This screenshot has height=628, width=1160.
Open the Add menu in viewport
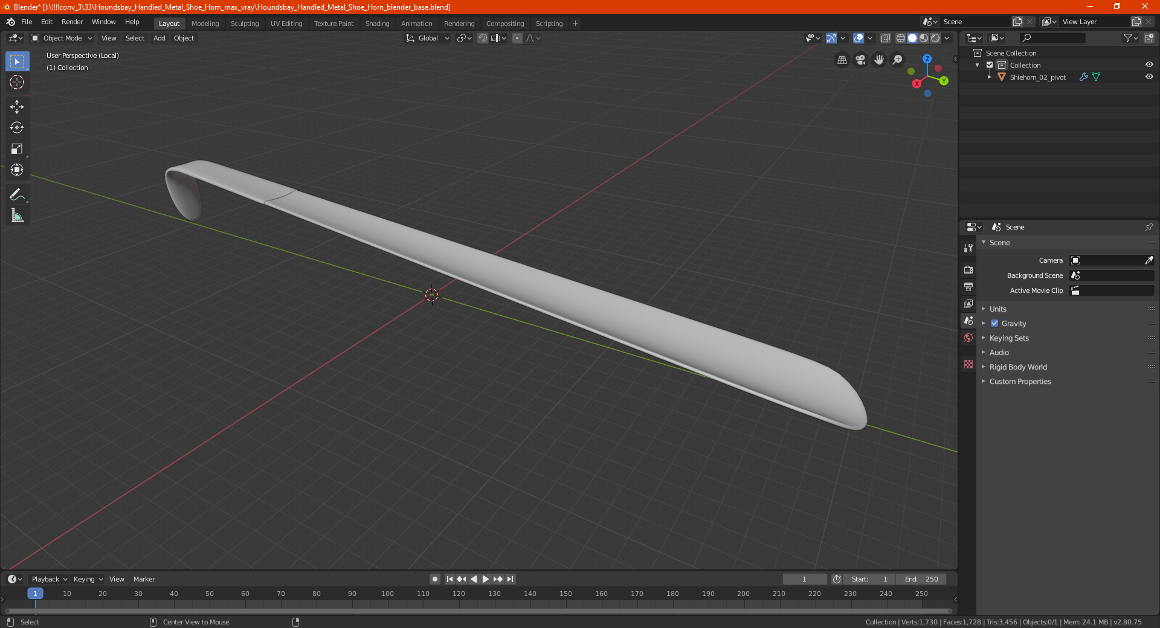click(159, 38)
